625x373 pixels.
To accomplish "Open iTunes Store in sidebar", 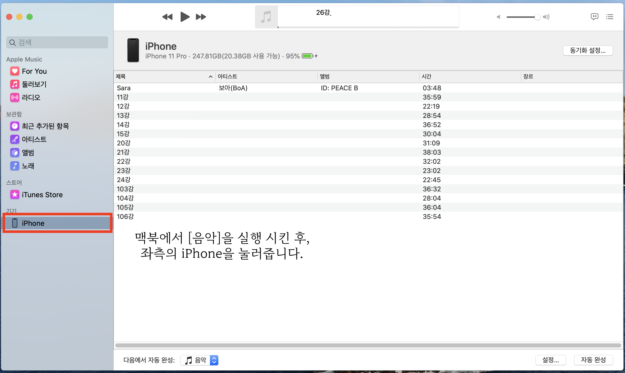I will point(42,195).
